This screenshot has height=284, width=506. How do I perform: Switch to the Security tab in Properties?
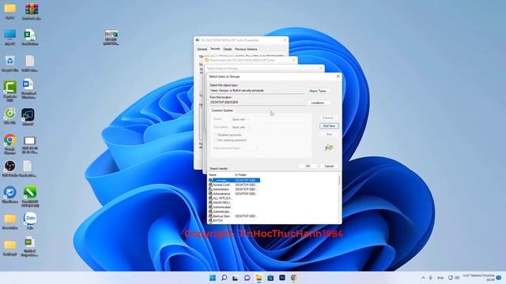click(x=215, y=49)
